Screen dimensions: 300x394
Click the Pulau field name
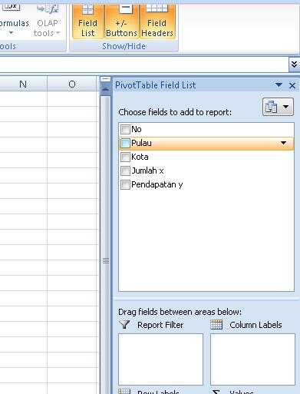click(x=141, y=143)
